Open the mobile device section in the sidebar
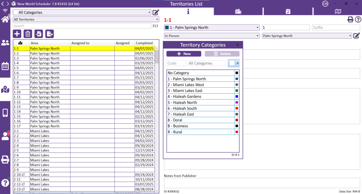The width and height of the screenshot is (362, 194). click(5, 113)
